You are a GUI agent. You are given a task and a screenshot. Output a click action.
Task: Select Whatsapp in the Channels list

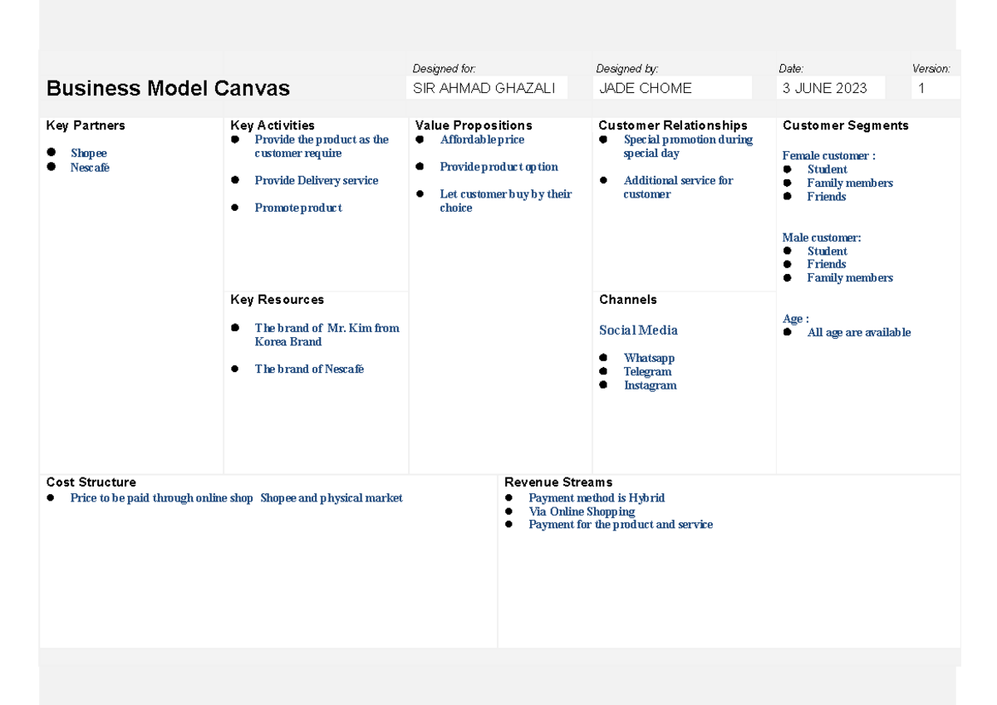coord(649,359)
